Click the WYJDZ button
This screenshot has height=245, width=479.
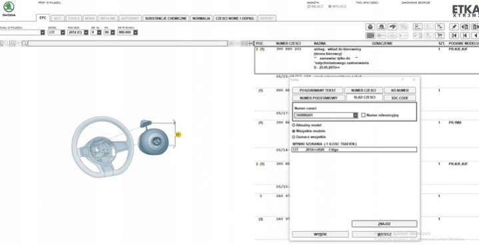(320, 234)
